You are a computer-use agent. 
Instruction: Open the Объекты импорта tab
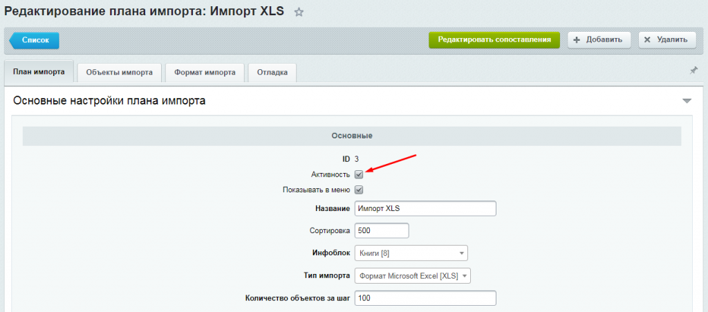119,72
